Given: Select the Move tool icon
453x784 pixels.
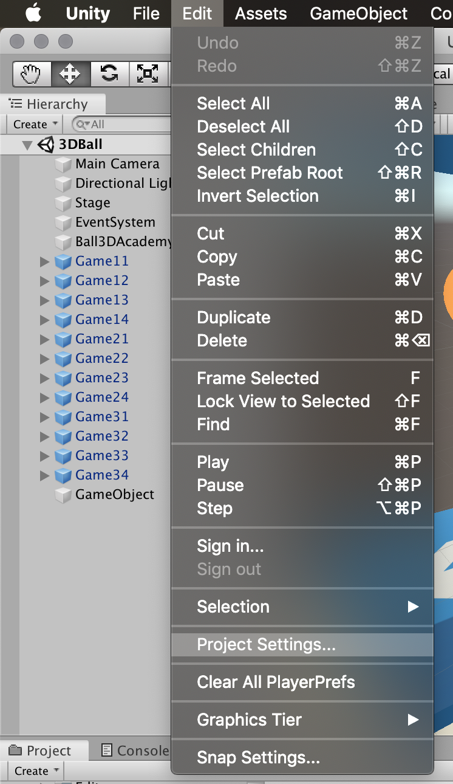Looking at the screenshot, I should (x=70, y=74).
